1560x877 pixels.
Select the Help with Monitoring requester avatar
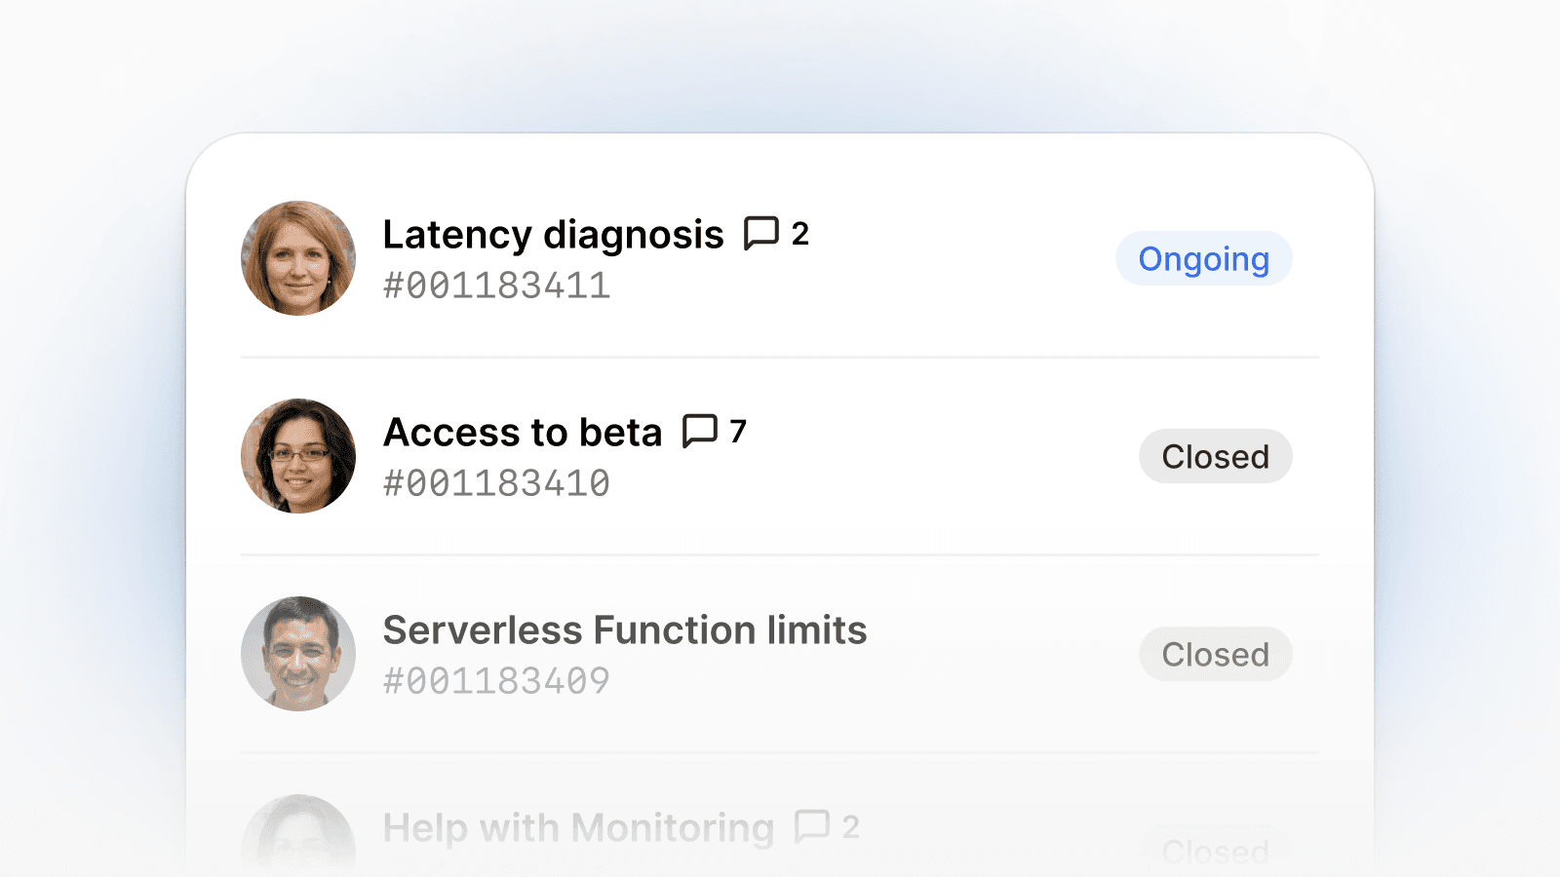click(298, 836)
